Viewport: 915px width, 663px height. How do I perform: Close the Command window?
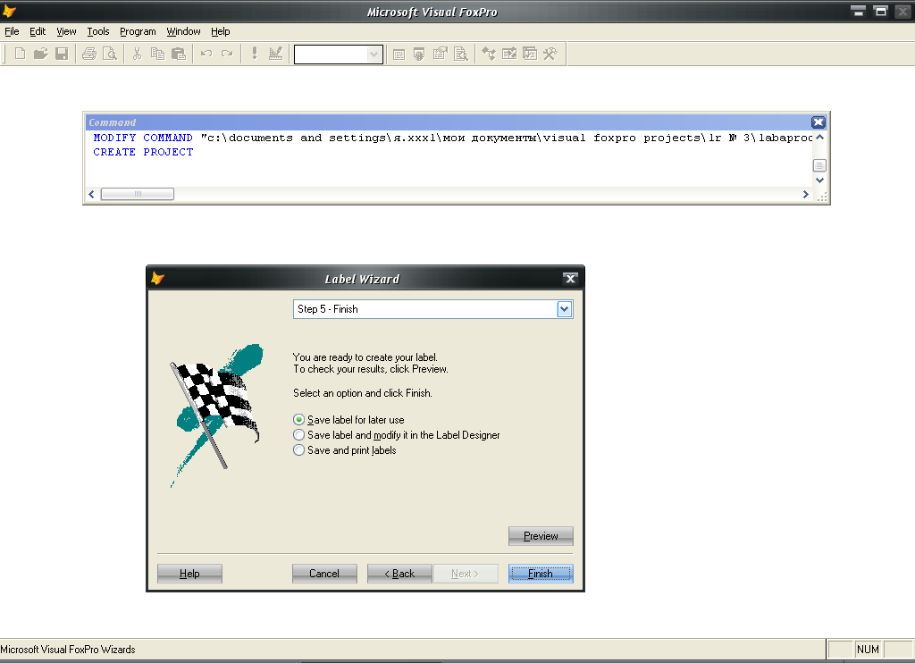point(818,122)
